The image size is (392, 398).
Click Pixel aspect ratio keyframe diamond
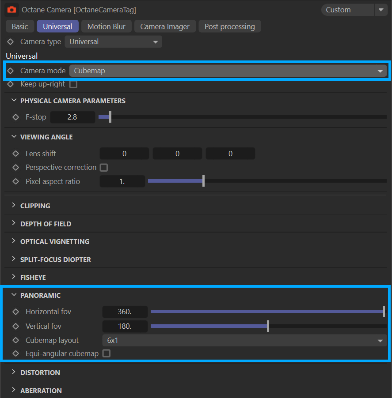pos(16,181)
